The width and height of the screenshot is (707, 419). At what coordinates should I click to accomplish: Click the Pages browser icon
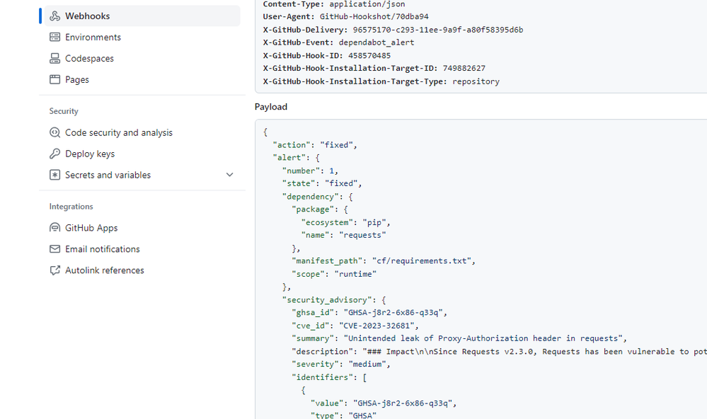[54, 79]
